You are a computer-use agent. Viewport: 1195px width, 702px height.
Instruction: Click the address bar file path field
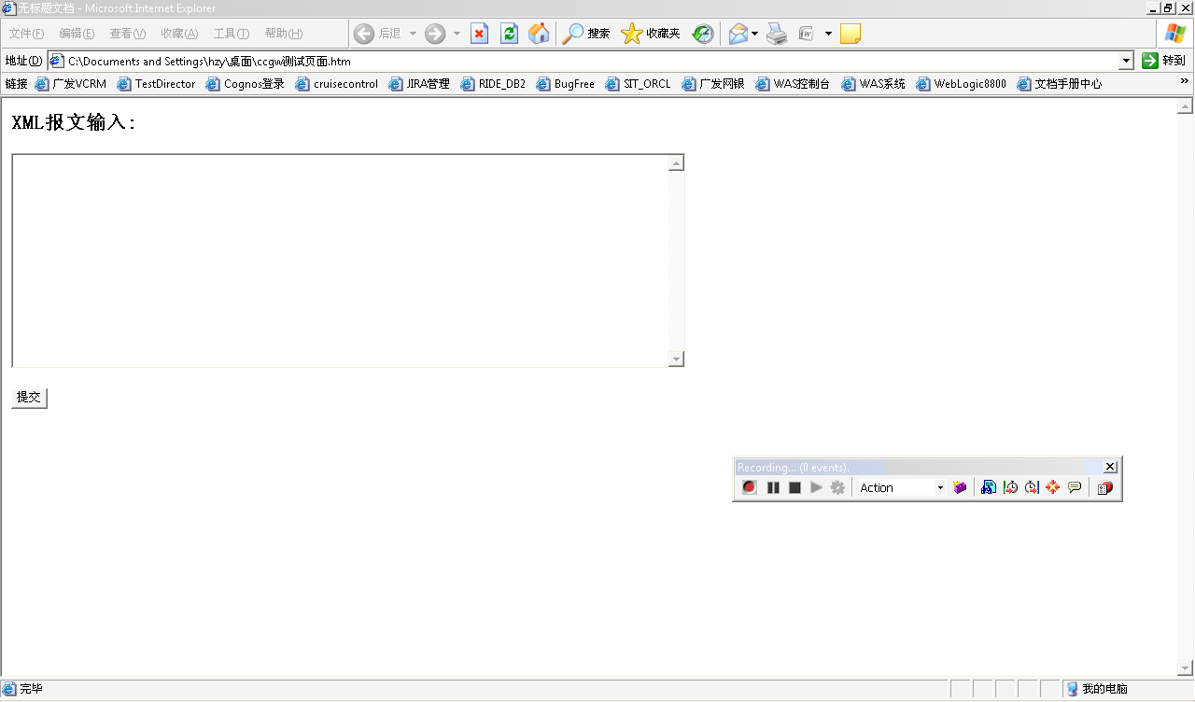(x=584, y=61)
